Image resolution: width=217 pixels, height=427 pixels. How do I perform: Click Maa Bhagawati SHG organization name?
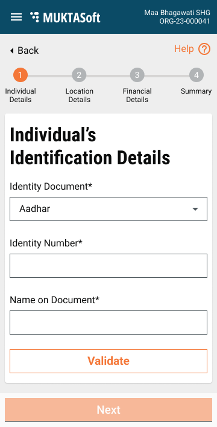177,13
